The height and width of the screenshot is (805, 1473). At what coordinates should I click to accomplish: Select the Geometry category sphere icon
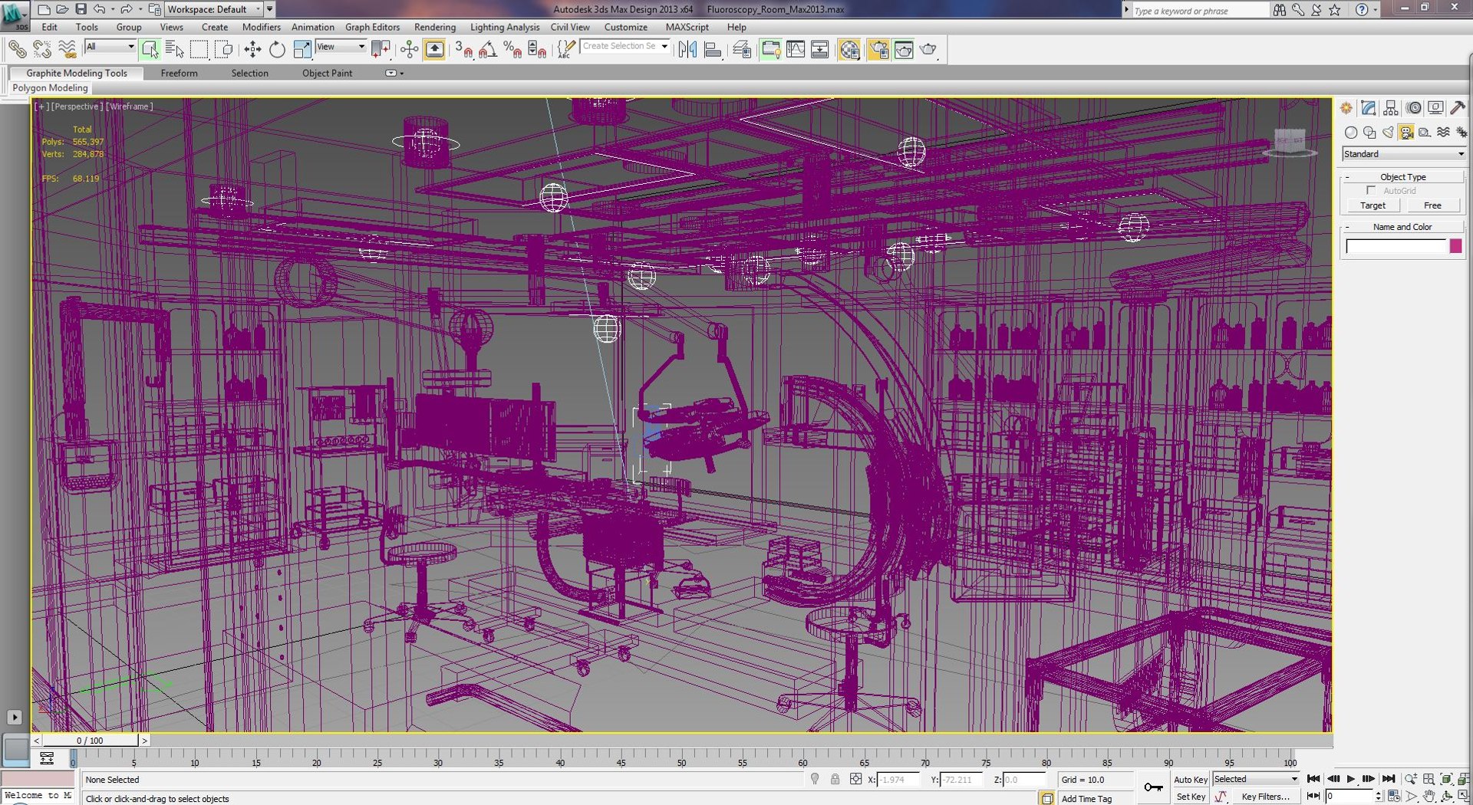(1351, 133)
